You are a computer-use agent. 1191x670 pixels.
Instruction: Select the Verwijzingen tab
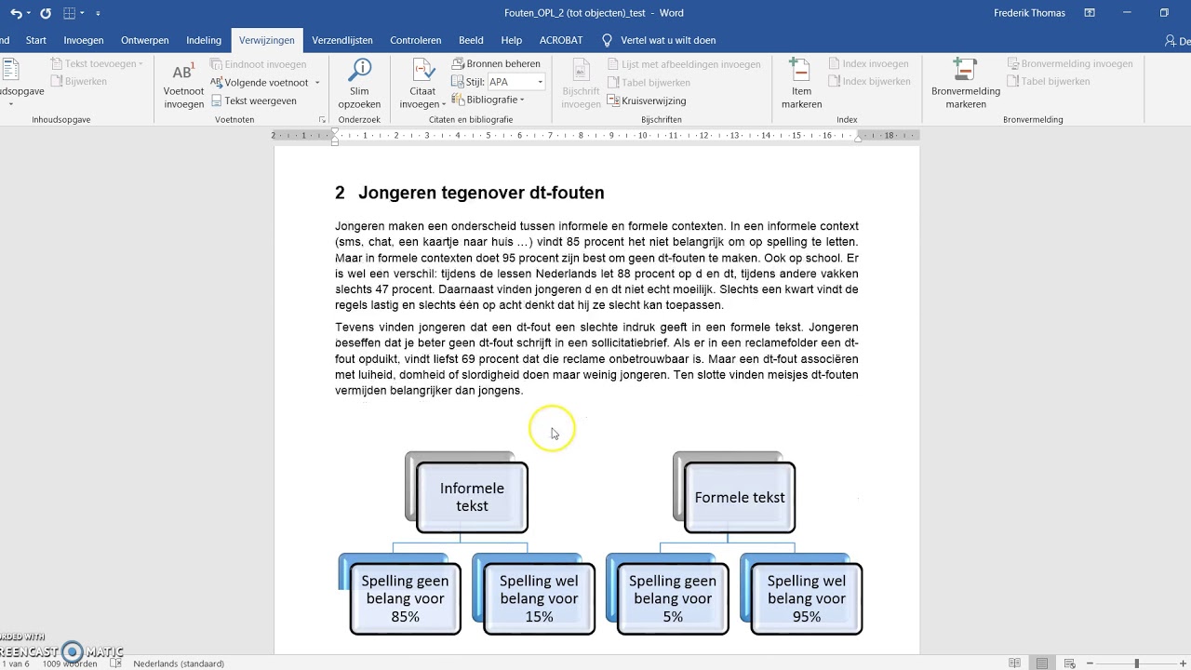pos(267,40)
